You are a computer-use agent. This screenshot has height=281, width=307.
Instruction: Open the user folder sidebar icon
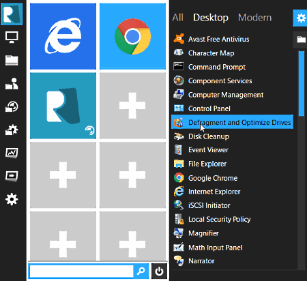(12, 84)
